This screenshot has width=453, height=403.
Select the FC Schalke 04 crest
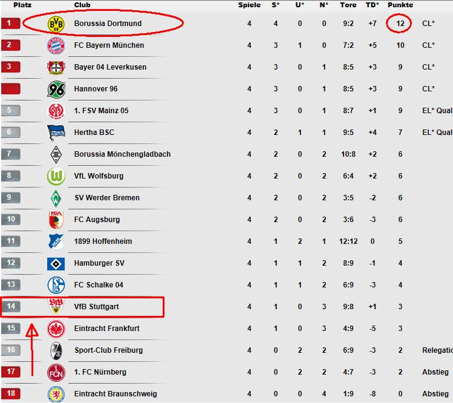pos(56,285)
